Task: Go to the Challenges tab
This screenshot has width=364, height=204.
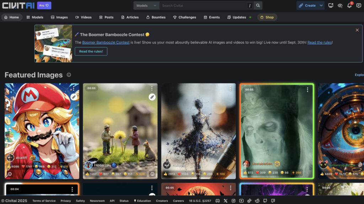Action: [x=184, y=17]
